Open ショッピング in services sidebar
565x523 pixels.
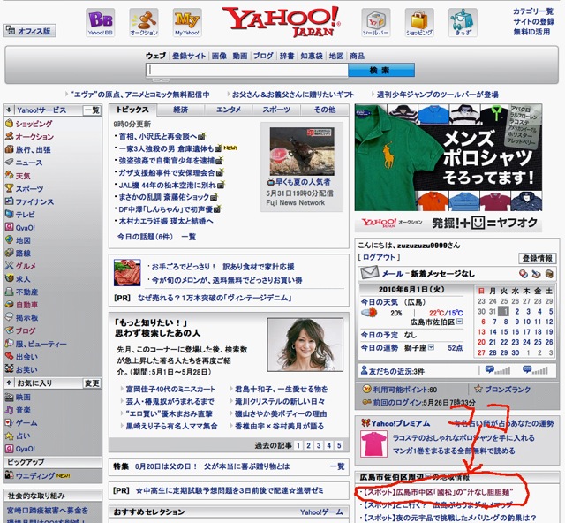pos(34,124)
